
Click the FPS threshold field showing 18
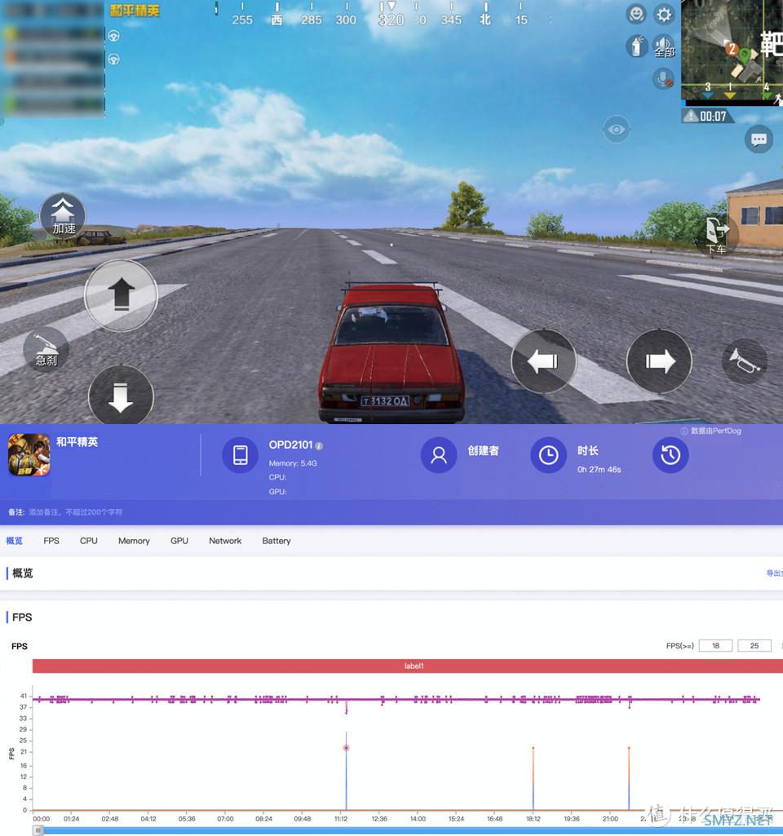715,646
